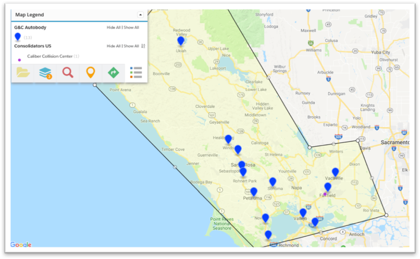Click the Point Reyes National Seashore label

point(222,224)
